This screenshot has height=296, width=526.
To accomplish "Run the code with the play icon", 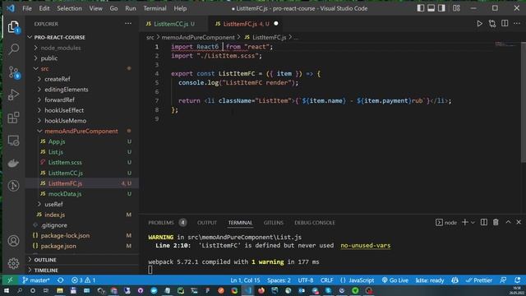I will tap(480, 24).
